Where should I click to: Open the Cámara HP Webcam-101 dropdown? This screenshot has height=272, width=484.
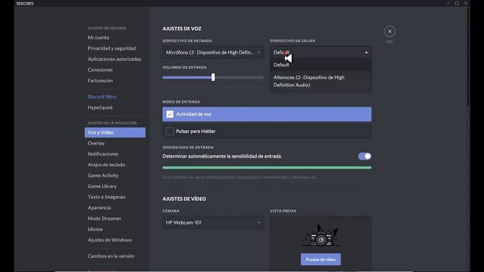(213, 223)
